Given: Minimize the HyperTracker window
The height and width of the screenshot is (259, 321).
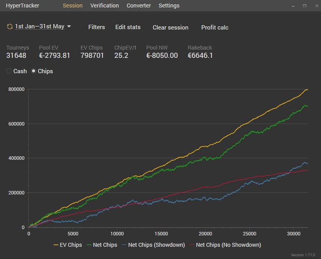Looking at the screenshot, I should click(293, 6).
